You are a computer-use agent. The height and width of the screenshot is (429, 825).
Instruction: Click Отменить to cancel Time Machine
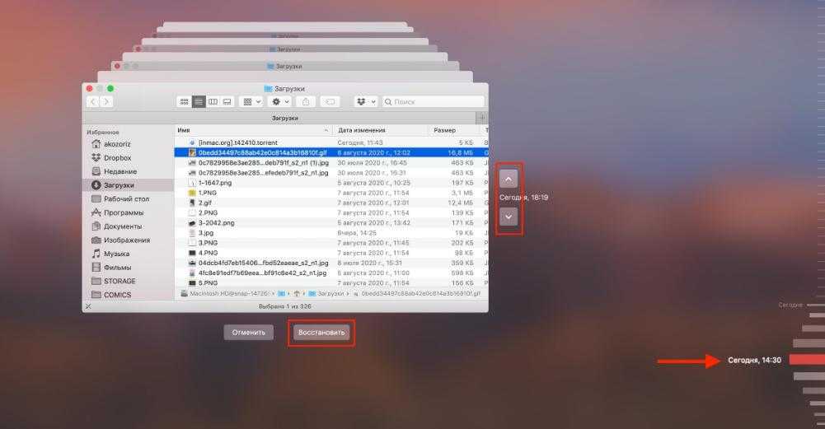pos(248,333)
